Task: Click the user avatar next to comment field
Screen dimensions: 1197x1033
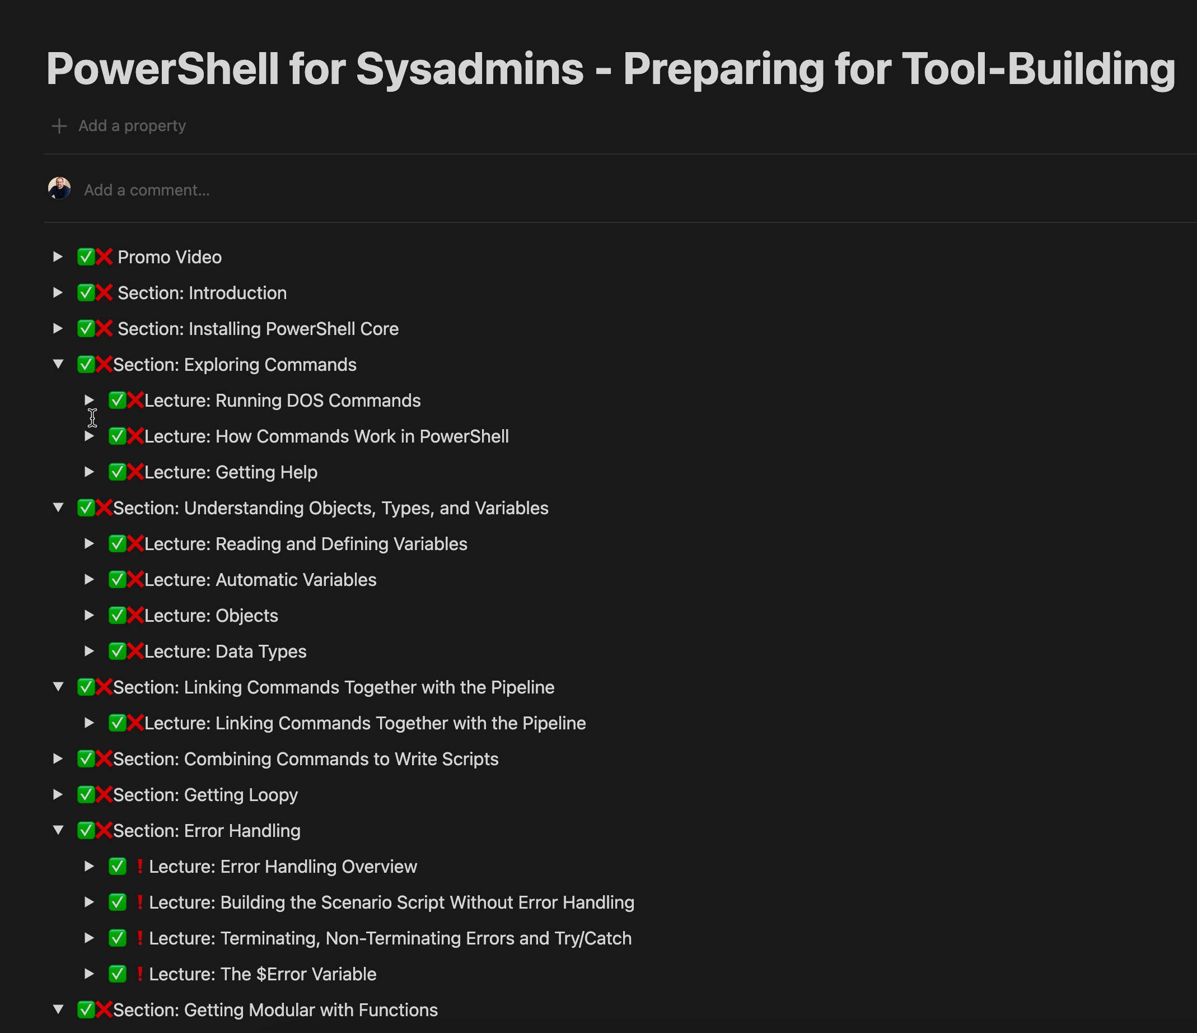Action: click(59, 189)
